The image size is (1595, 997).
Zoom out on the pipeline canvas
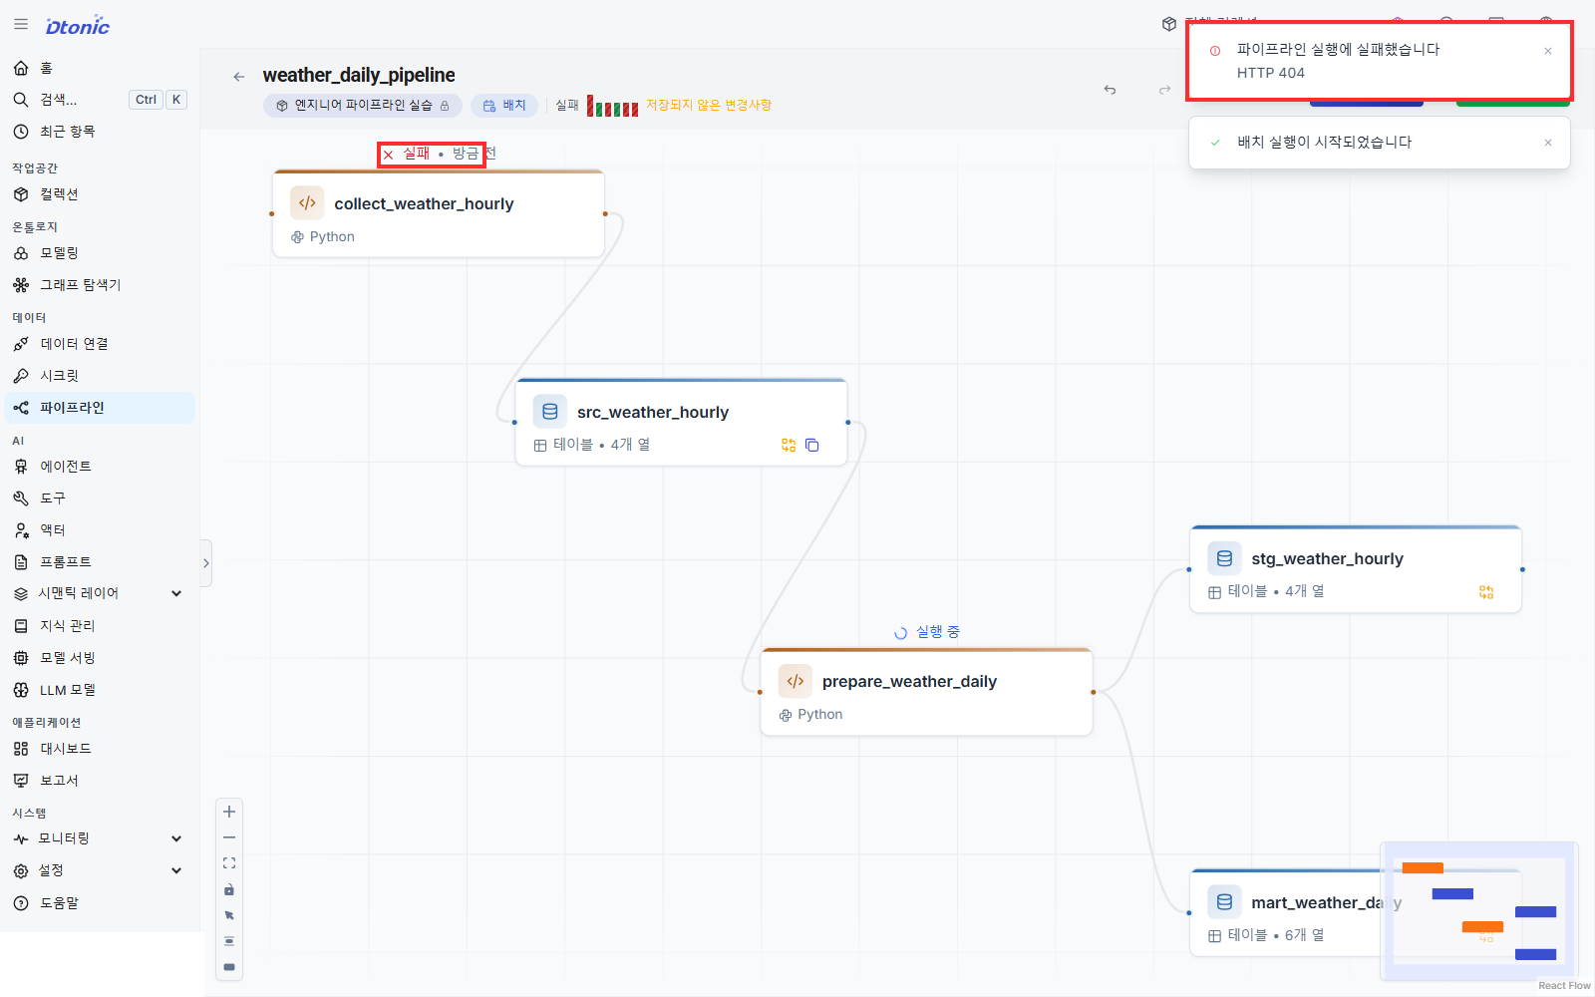229,837
